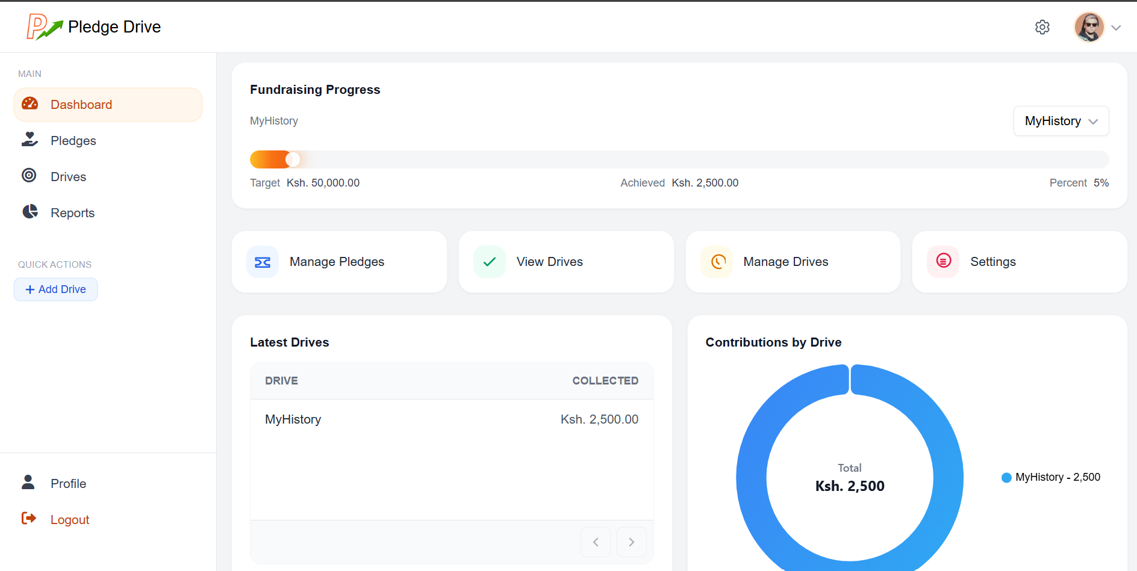Click the Pledge Drive logo
Viewport: 1137px width, 571px height.
point(93,26)
